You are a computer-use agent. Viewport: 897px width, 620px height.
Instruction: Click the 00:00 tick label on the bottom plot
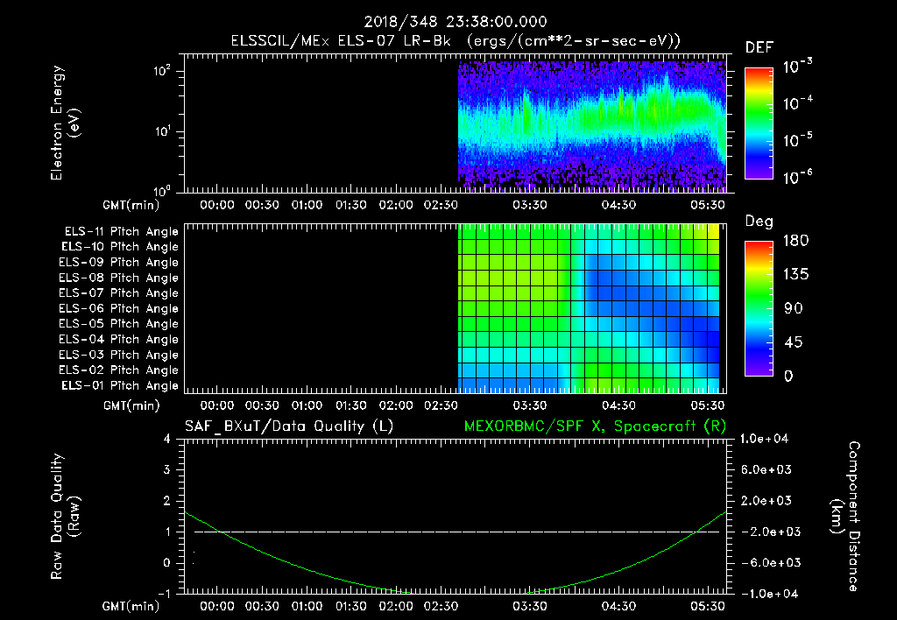pyautogui.click(x=217, y=606)
